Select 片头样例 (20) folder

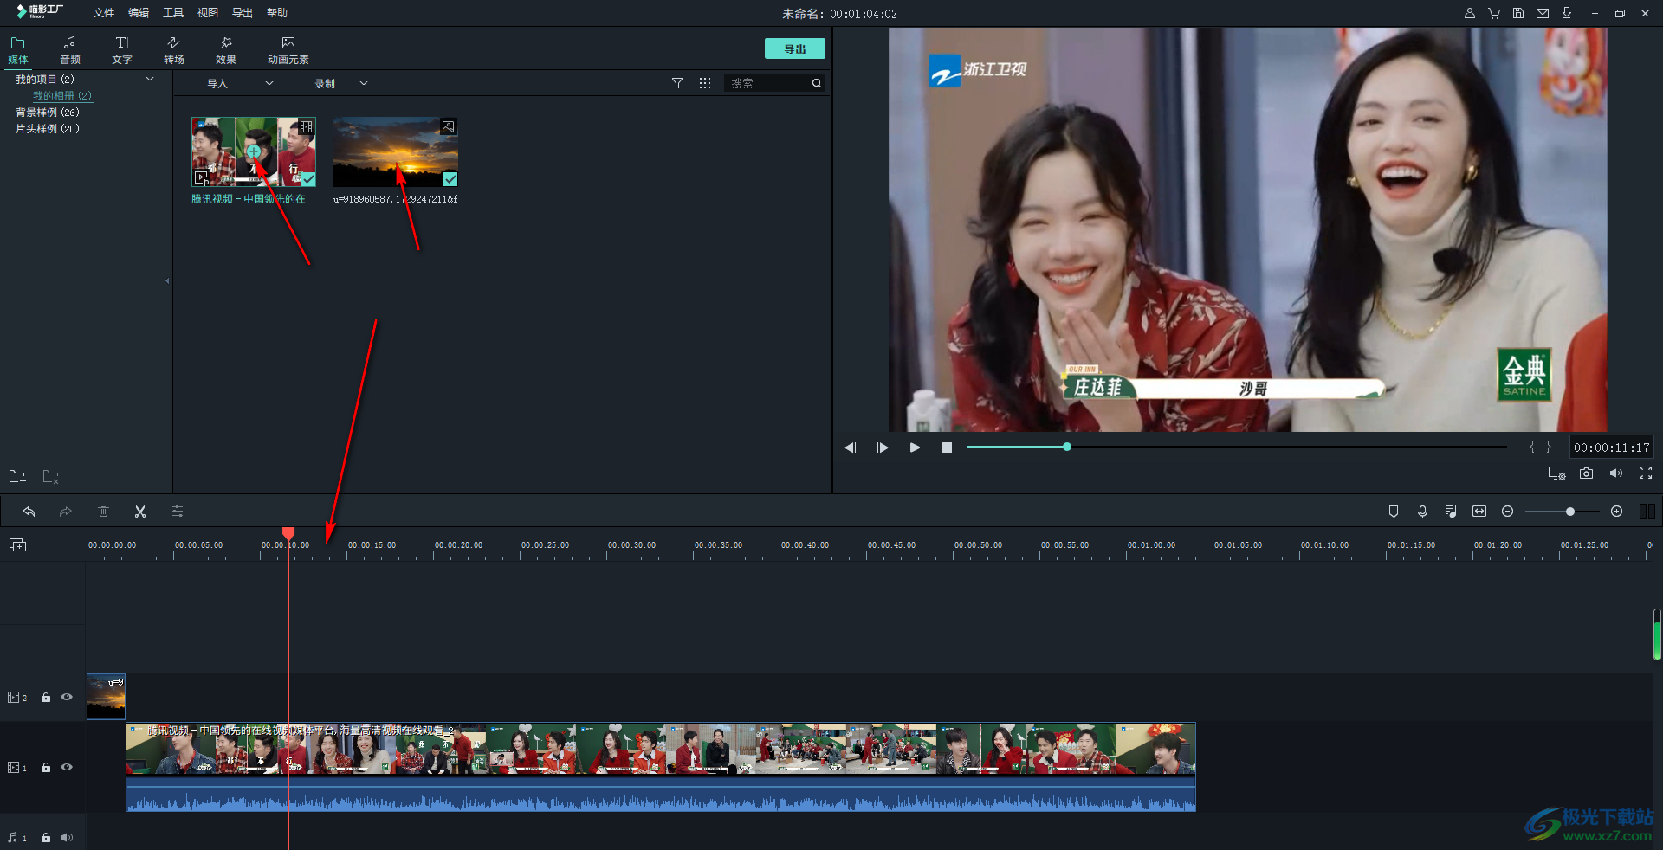click(x=48, y=128)
